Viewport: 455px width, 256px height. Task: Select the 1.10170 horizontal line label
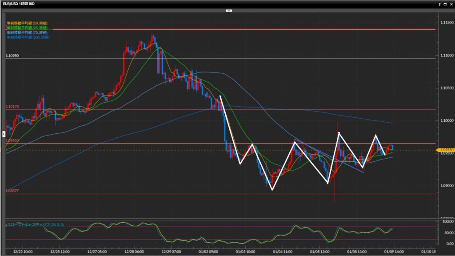point(12,107)
